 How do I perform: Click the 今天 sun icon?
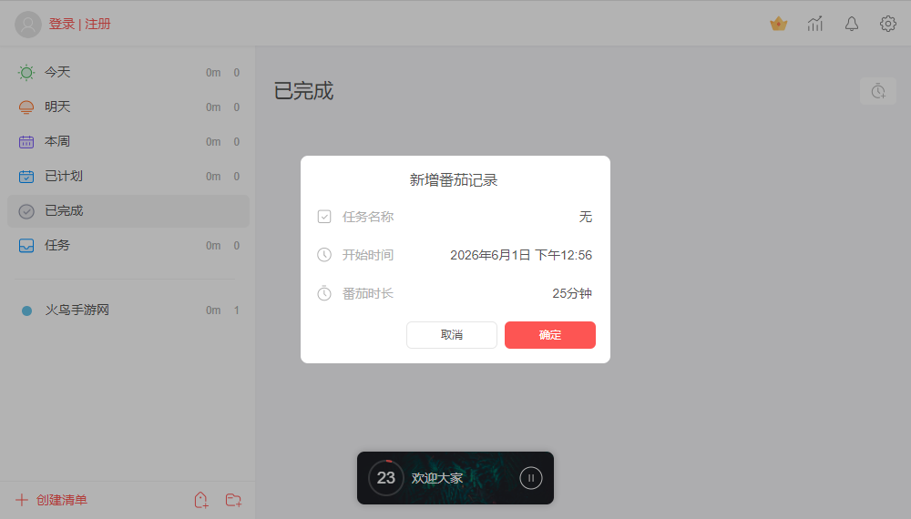[26, 73]
